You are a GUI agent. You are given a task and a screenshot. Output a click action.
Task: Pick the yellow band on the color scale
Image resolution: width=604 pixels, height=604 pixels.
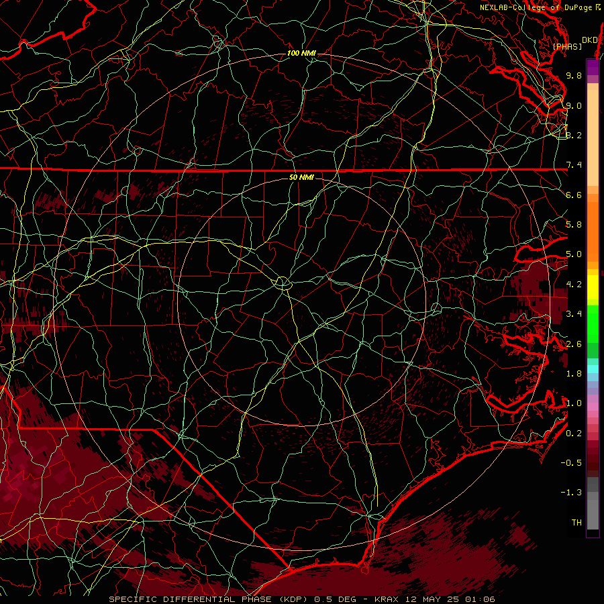593,287
